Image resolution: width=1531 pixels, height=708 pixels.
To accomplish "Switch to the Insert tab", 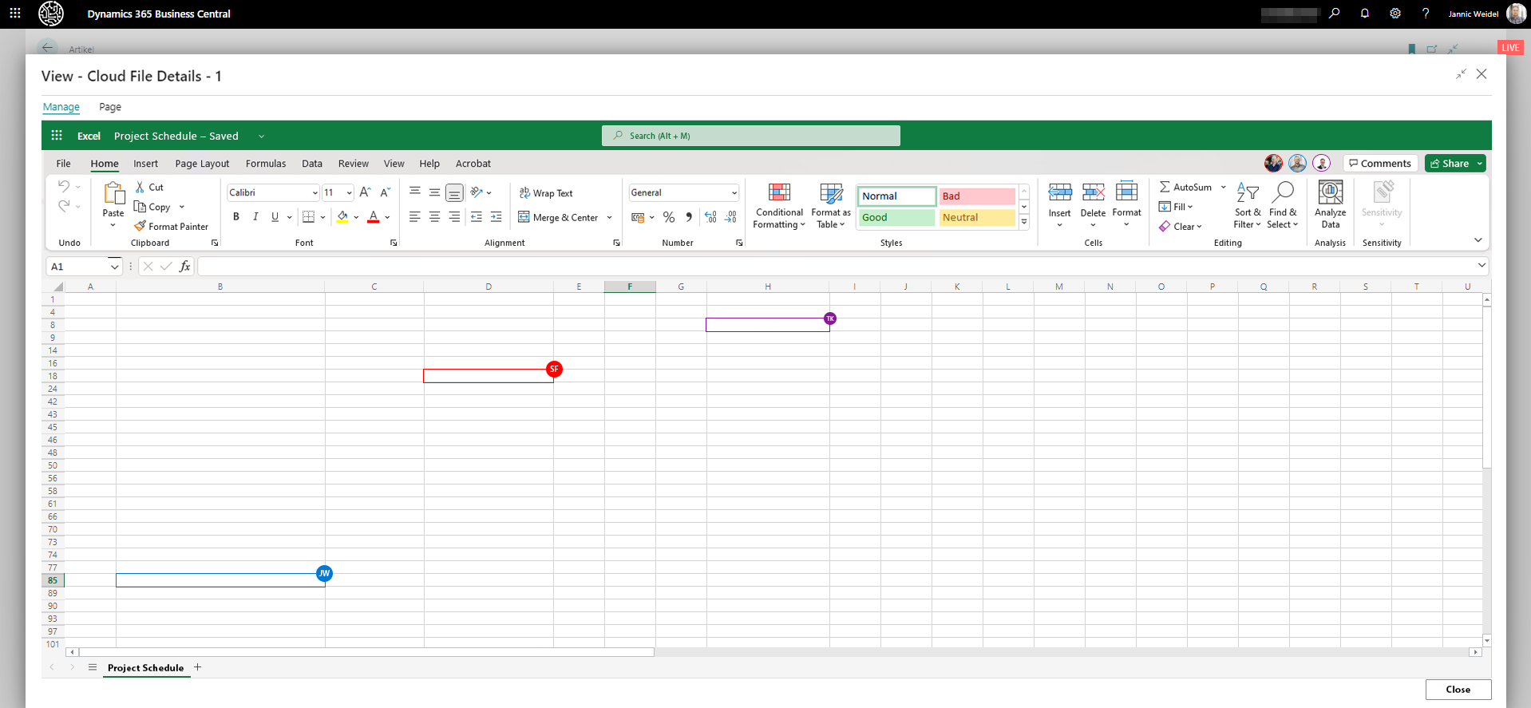I will (145, 164).
